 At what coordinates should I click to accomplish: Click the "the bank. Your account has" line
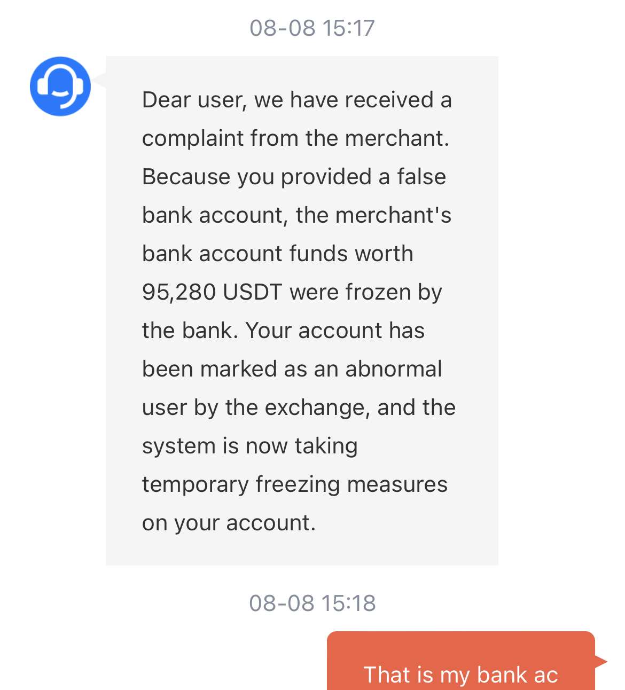(x=283, y=331)
